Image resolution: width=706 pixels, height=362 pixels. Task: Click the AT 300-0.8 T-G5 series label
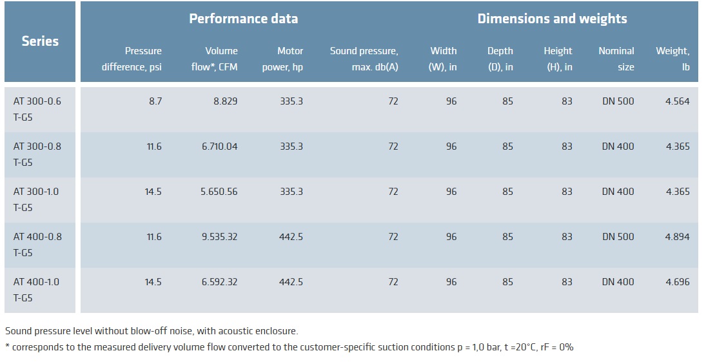tap(37, 154)
